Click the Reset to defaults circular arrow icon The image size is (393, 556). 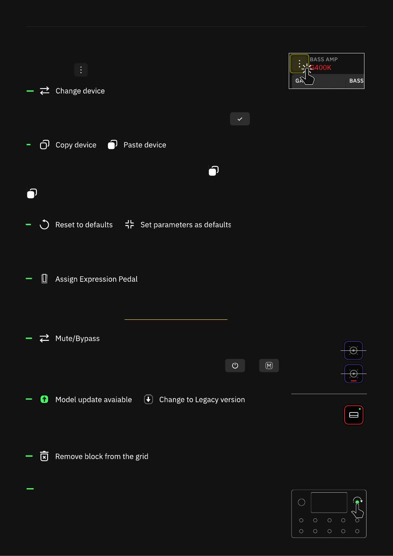(44, 225)
